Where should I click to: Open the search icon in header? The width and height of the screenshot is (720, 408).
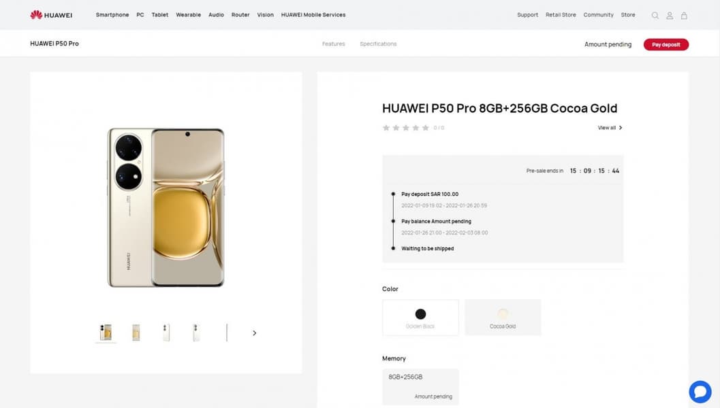pyautogui.click(x=655, y=15)
